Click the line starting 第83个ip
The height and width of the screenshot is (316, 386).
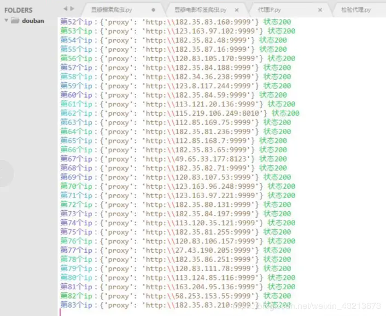176,305
